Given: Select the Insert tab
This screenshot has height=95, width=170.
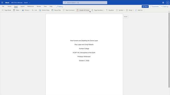Looking at the screenshot, I should click(16, 6).
